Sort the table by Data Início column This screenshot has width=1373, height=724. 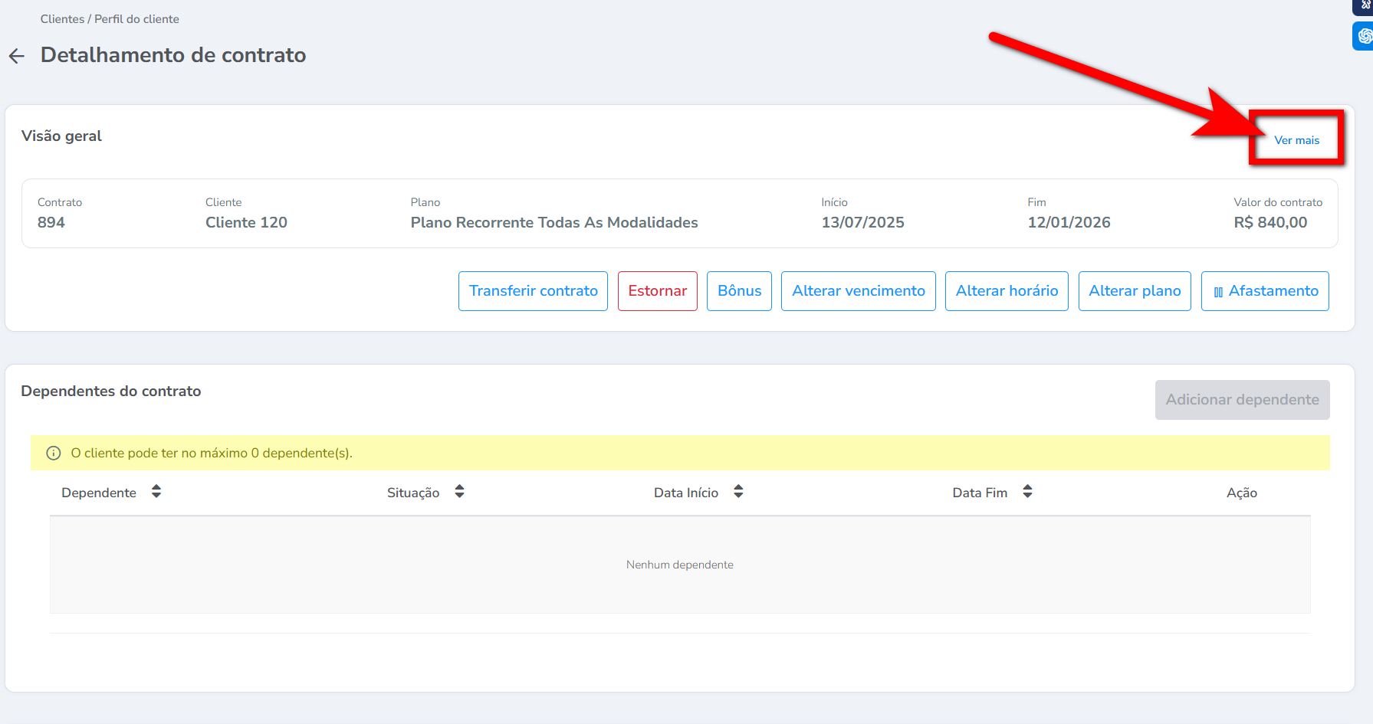tap(738, 492)
